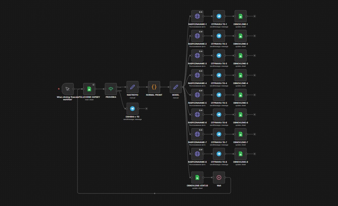Viewport: 338px width, 206px height.
Task: Click the RASPOZNAVANIE-1 HTTP request node
Action: tap(197, 16)
